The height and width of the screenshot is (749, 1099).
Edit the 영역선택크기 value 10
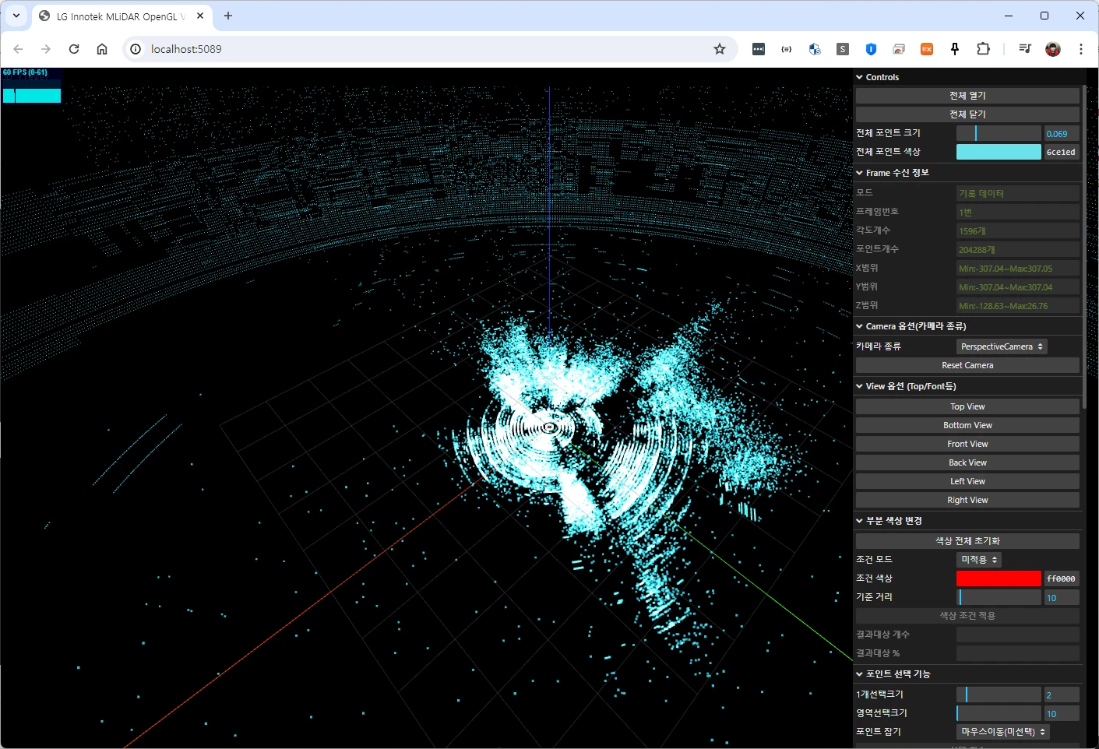[1062, 713]
